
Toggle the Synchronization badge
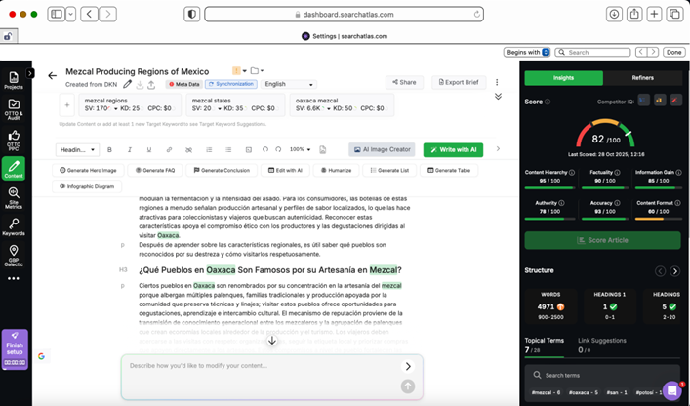coord(231,84)
